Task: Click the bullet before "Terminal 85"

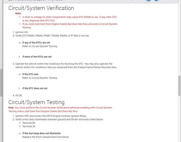Action: pyautogui.click(x=20, y=123)
